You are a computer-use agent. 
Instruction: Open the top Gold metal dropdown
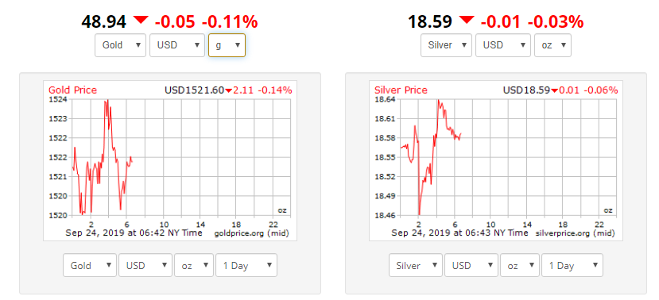tap(120, 45)
